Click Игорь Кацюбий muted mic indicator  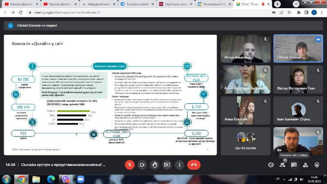(265, 39)
